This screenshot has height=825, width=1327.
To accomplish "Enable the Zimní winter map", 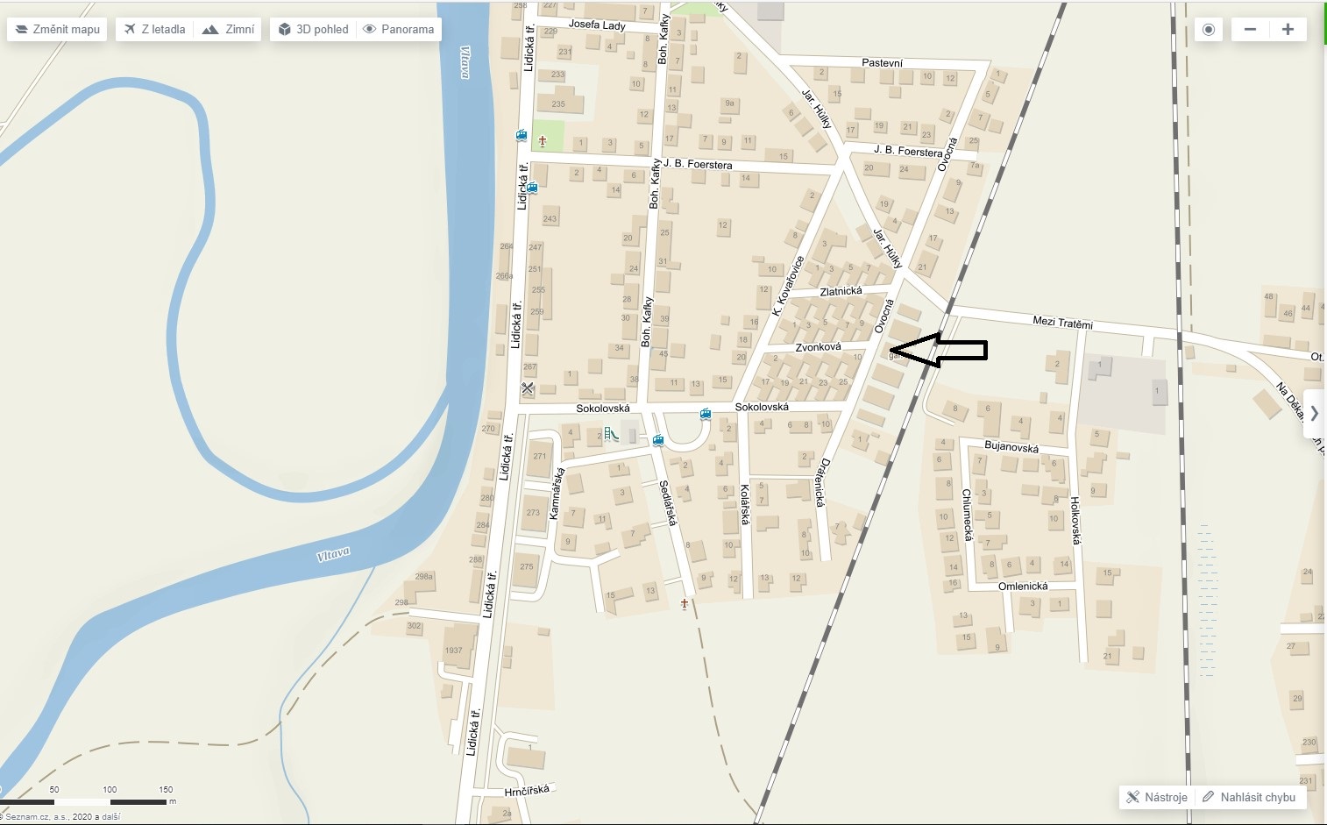I will pos(228,29).
